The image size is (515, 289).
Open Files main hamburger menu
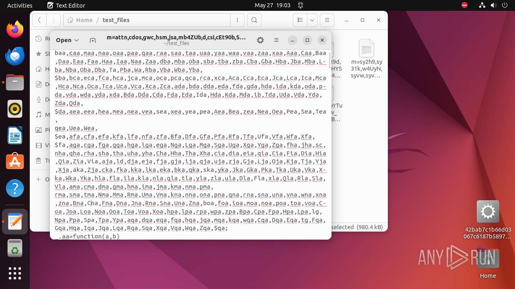tap(327, 20)
